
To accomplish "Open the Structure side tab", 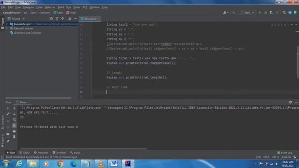I will (x=2, y=122).
